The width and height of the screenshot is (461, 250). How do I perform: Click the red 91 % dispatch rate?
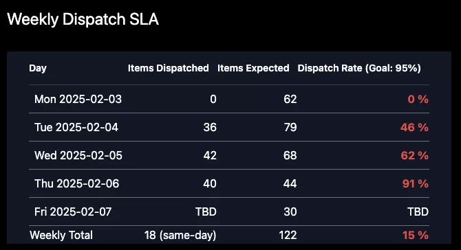tap(416, 183)
